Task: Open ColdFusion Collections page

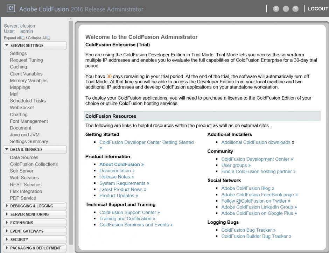Action: pyautogui.click(x=34, y=164)
